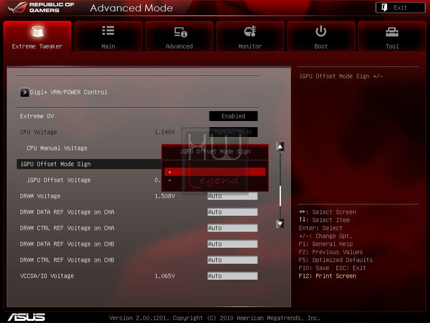Viewport: 430px width, 323px height.
Task: Select the VCCSA/IO Voltage label
Action: (47, 276)
